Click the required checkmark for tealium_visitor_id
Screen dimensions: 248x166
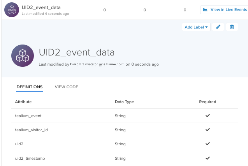[208, 130]
